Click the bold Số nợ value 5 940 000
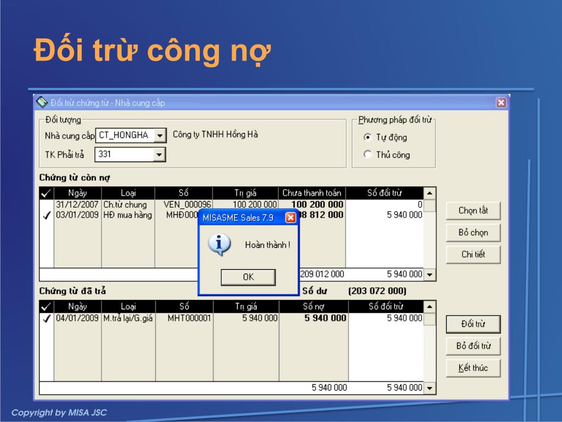562x422 pixels. click(325, 318)
